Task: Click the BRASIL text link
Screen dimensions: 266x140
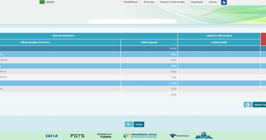Action: 50,2
